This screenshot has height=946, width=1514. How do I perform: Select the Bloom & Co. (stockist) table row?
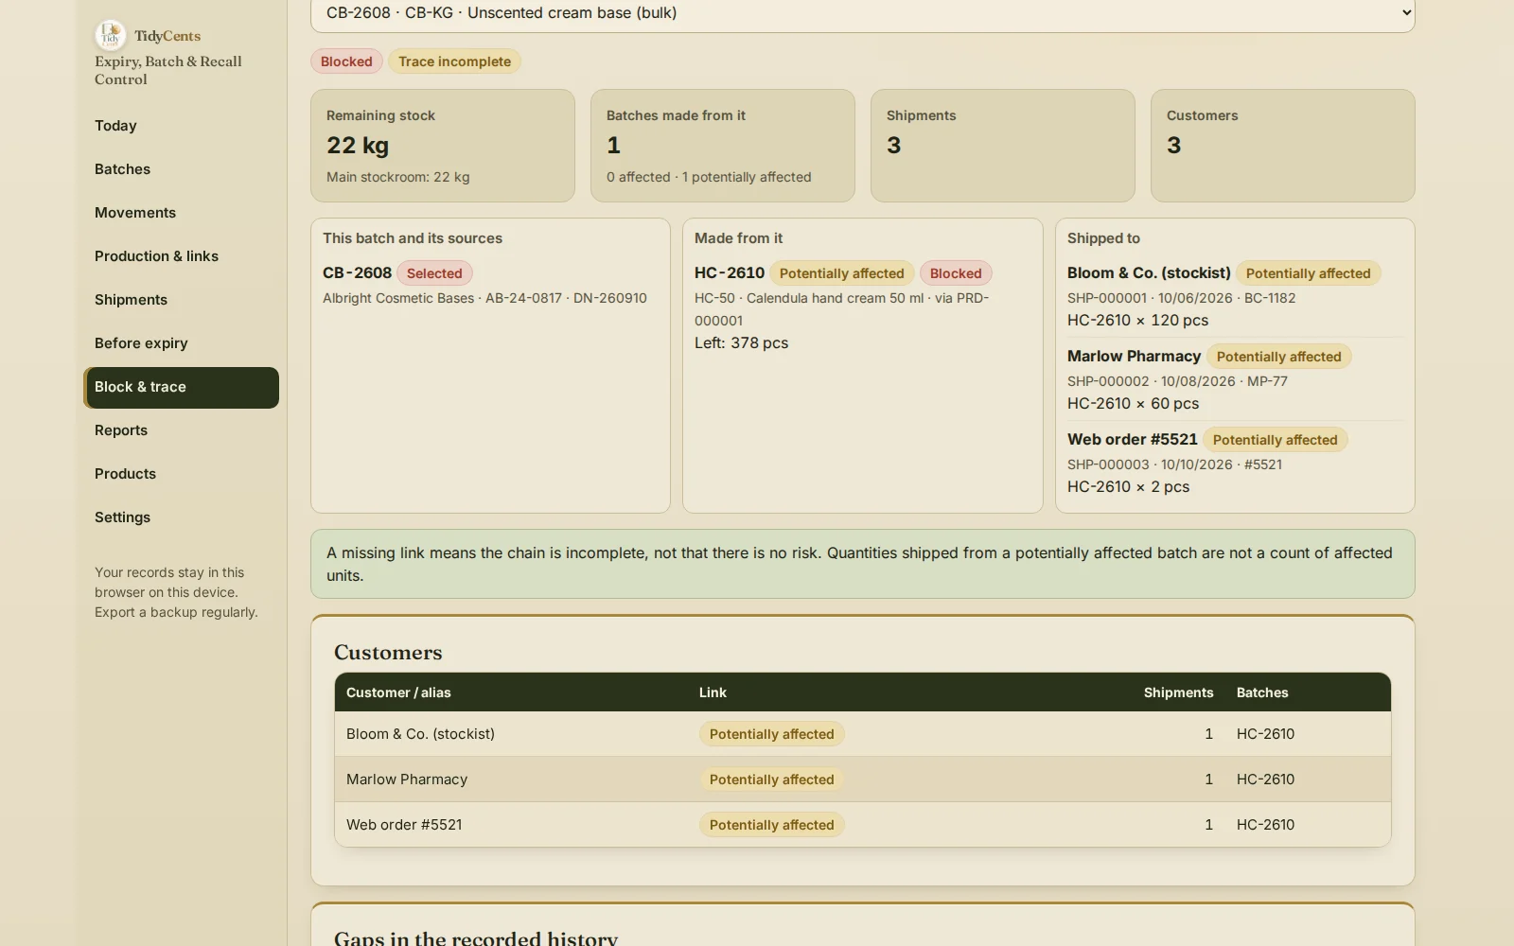[x=862, y=734]
